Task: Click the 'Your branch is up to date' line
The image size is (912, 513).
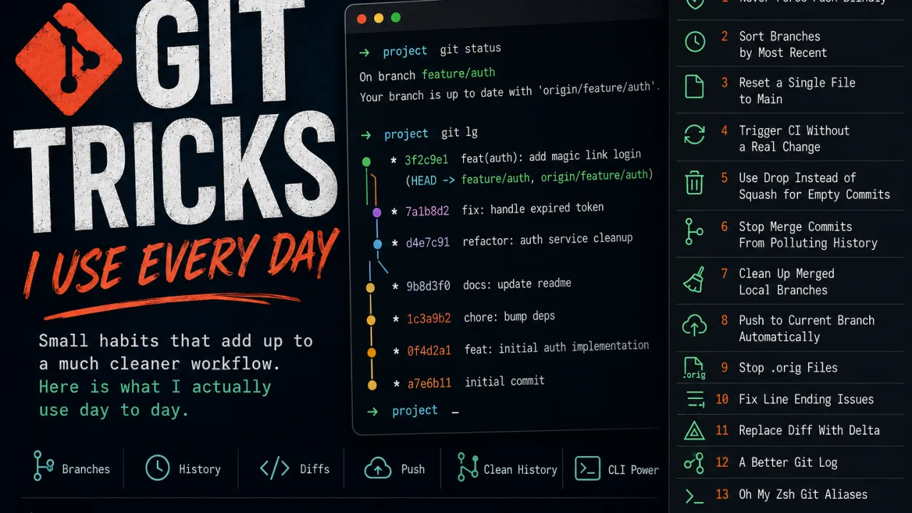Action: tap(510, 91)
